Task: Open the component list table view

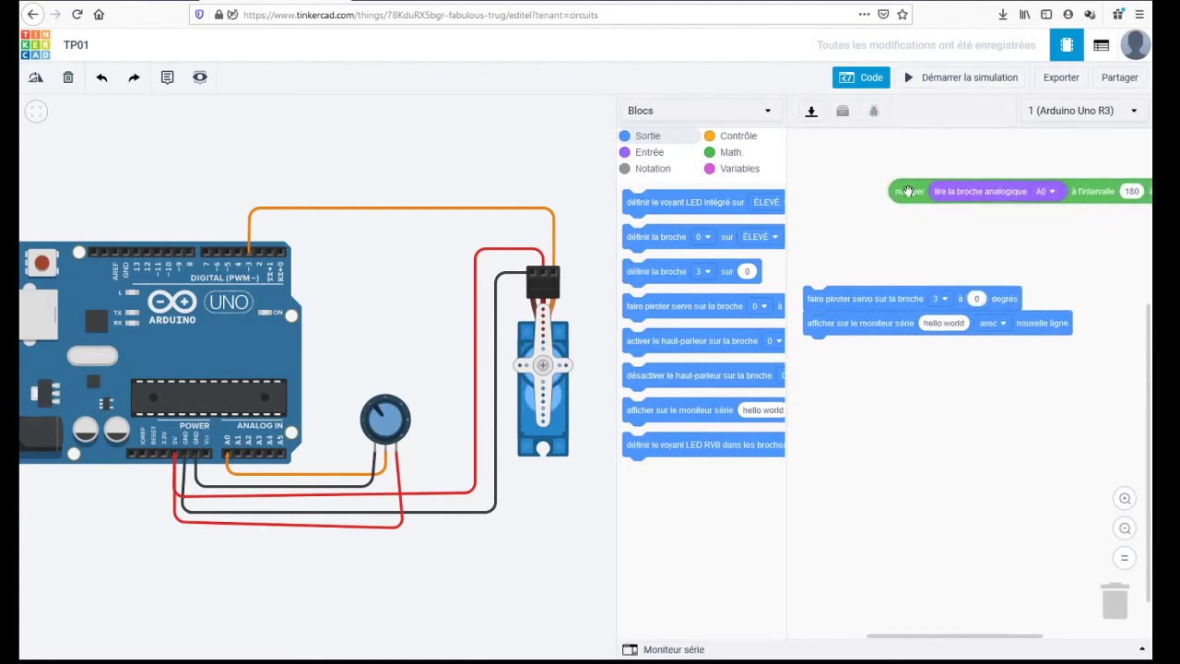Action: (x=1101, y=45)
